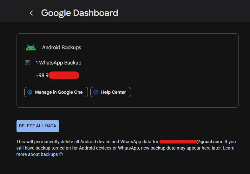Open the Help Center

[111, 92]
